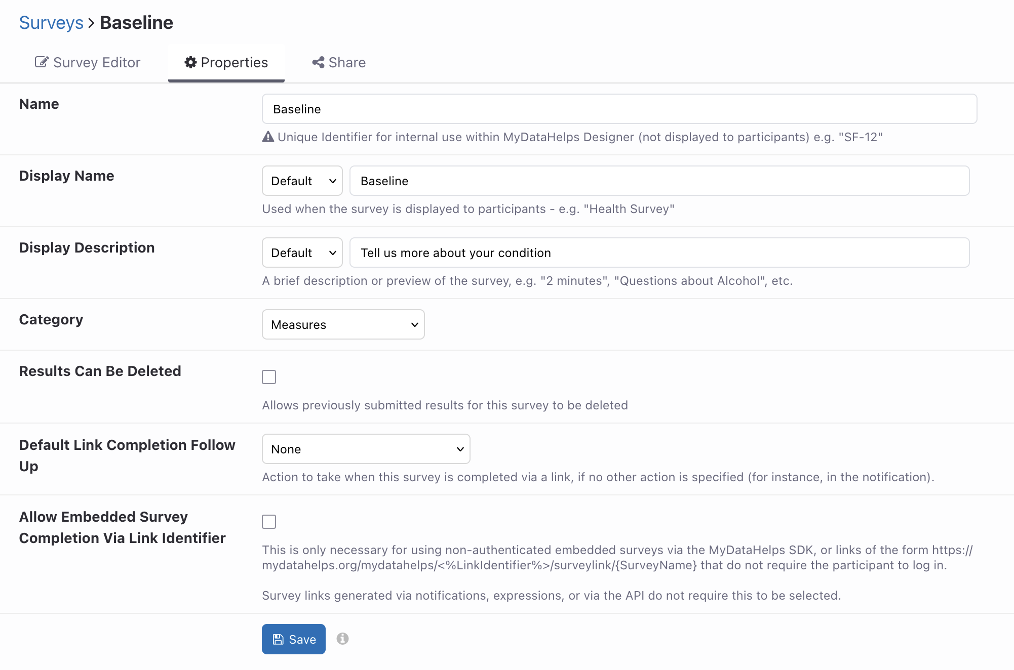
Task: Toggle Allow Embedded Survey Completion checkbox
Action: coord(269,522)
